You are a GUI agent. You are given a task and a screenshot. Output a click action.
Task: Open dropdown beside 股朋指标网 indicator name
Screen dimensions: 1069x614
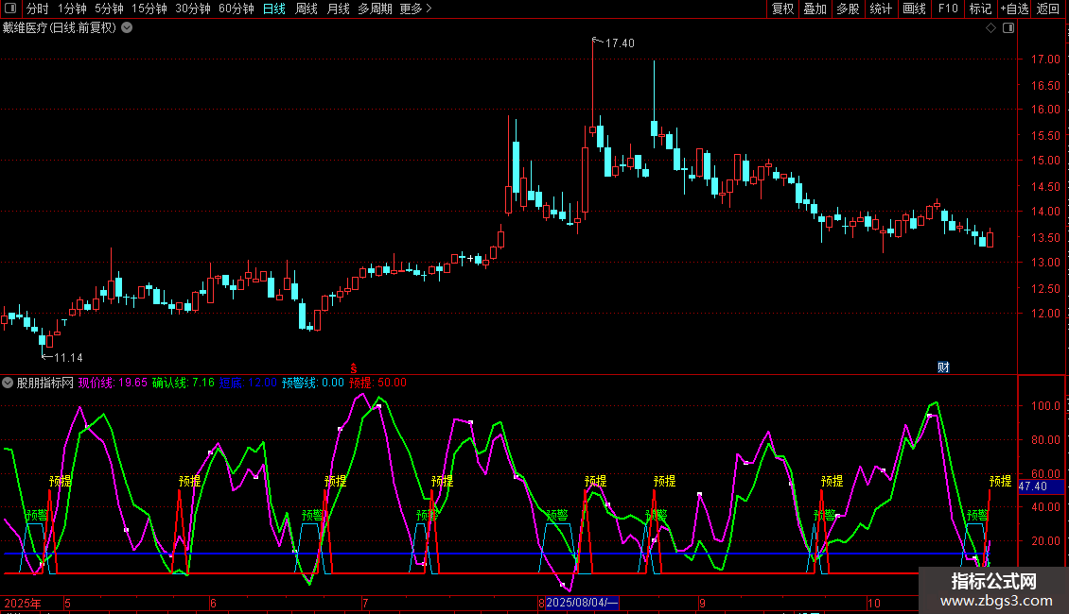point(8,384)
